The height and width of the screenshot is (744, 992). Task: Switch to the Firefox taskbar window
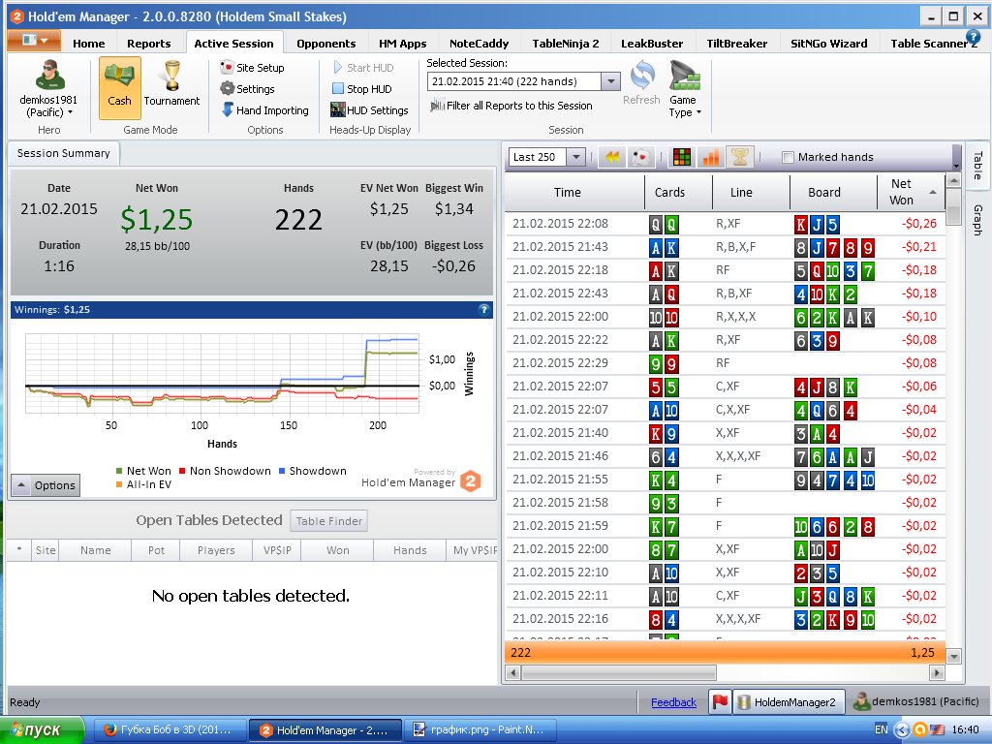170,730
